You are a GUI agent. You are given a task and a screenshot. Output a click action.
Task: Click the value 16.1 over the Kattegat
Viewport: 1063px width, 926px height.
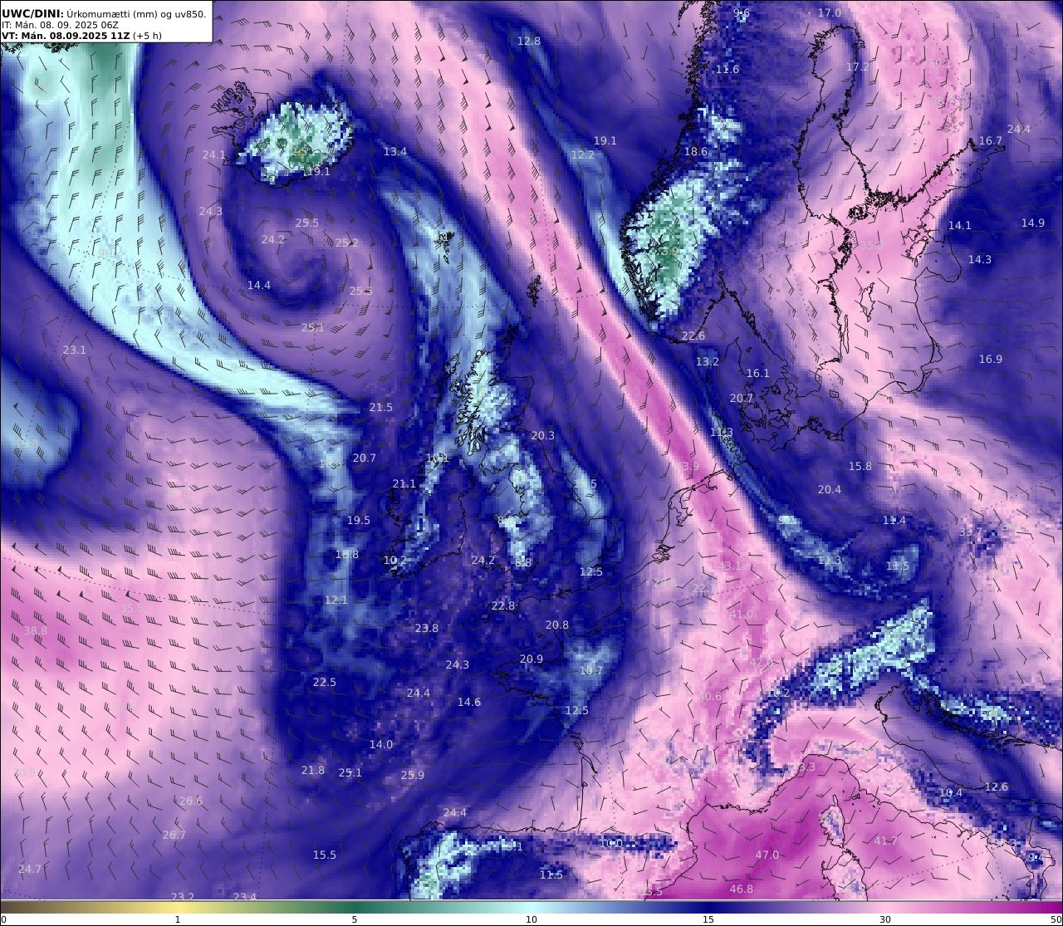click(x=758, y=373)
